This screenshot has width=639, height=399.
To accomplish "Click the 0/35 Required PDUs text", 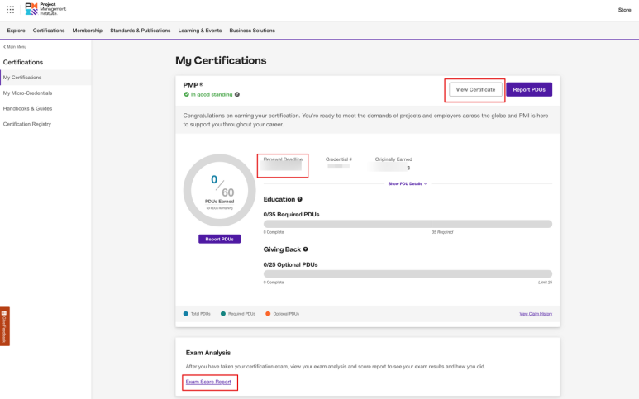I will point(291,214).
